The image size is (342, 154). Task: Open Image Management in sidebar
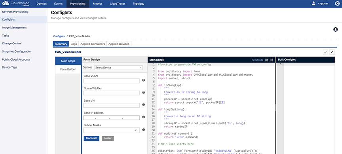[x=24, y=27]
